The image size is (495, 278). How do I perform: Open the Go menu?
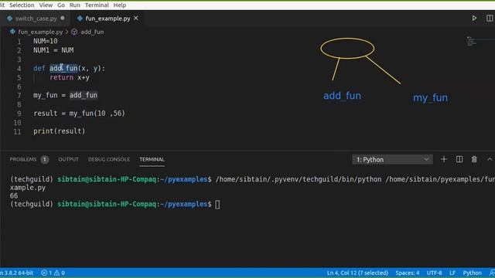tap(61, 5)
